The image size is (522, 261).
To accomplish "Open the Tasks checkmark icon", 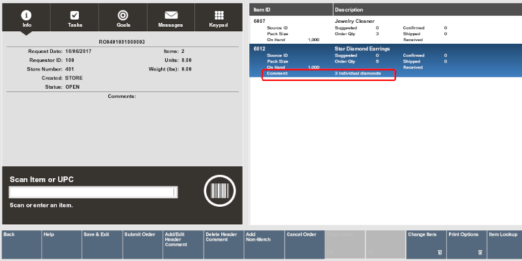I will [x=75, y=15].
